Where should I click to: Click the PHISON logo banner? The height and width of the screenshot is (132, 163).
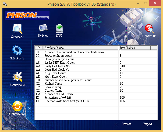point(27,16)
